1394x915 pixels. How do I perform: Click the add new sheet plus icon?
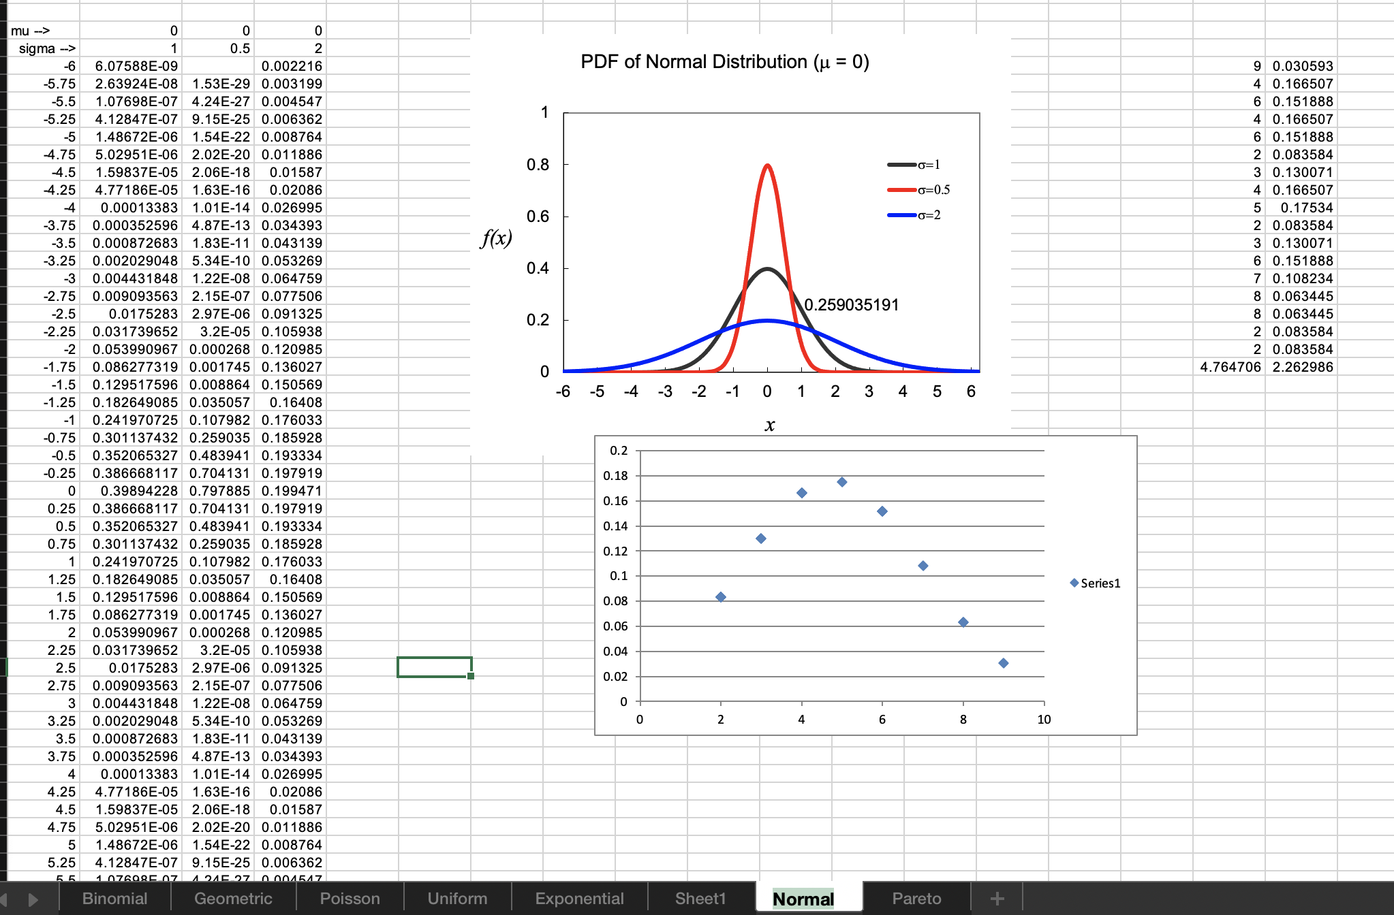point(997,899)
